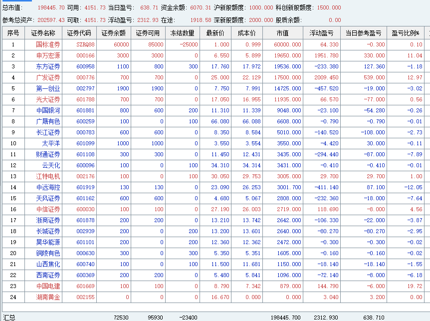Viewport: 430px width, 321px height.
Task: Click the 浮动盈亏 column header
Action: click(322, 33)
